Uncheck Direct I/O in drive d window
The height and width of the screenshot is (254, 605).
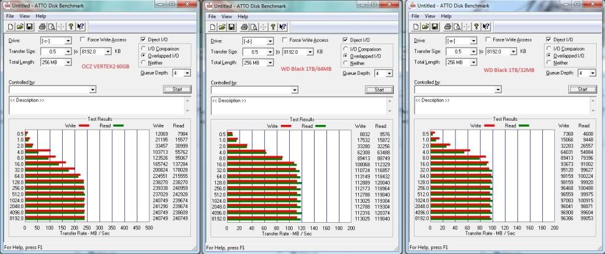click(345, 39)
